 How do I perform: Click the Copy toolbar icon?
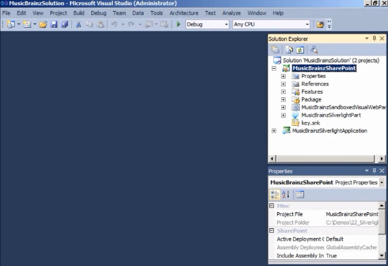(89, 24)
